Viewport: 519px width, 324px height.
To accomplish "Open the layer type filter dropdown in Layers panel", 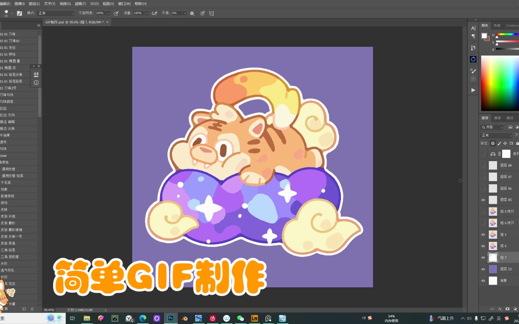I will pyautogui.click(x=492, y=127).
